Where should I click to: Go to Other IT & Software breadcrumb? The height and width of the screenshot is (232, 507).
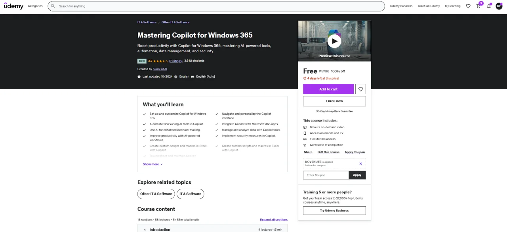[175, 22]
